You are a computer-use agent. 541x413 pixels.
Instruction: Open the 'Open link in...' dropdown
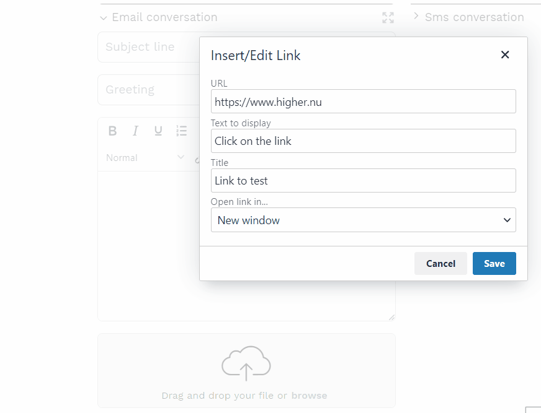[x=363, y=220]
